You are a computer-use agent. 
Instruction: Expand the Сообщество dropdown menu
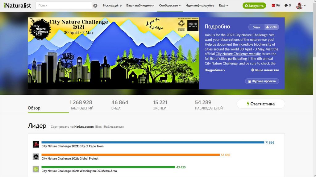click(170, 6)
